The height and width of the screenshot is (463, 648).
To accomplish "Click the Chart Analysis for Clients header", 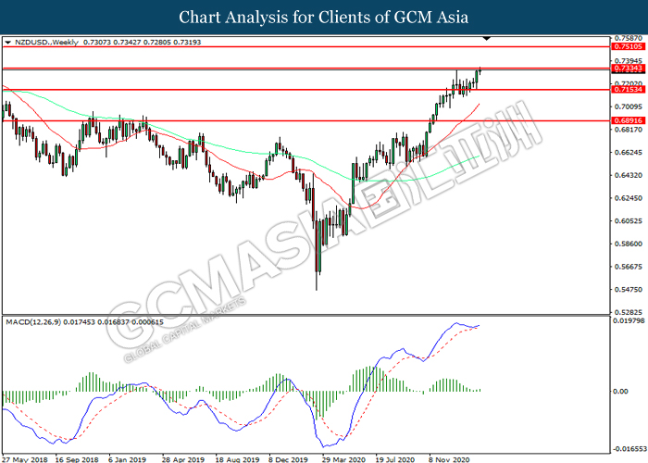I will point(324,17).
